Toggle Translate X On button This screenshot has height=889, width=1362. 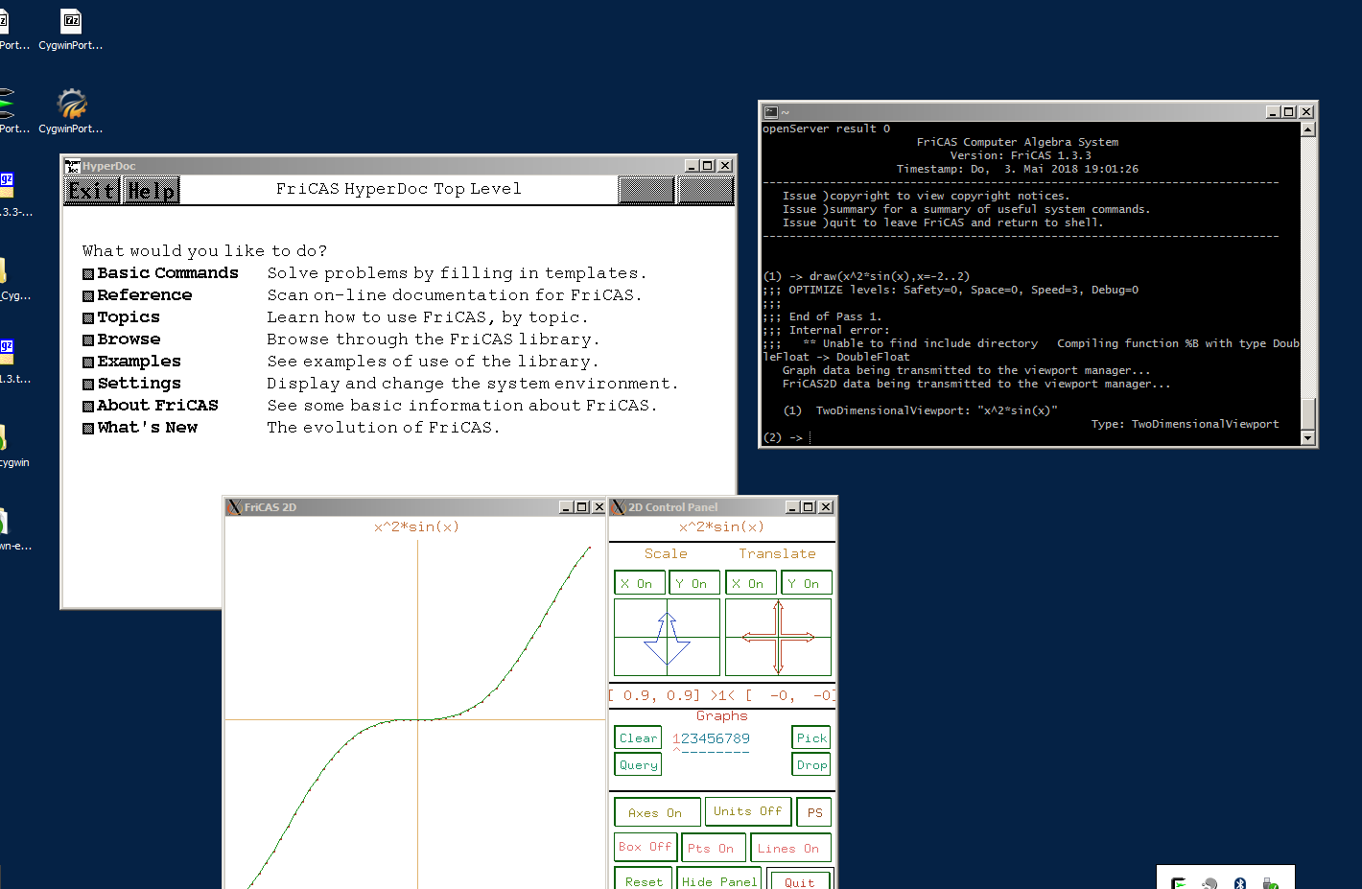(x=751, y=583)
